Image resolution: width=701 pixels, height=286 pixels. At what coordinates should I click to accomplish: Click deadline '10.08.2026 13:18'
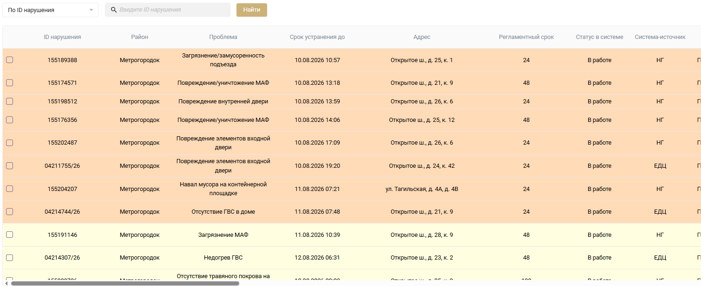pyautogui.click(x=317, y=83)
